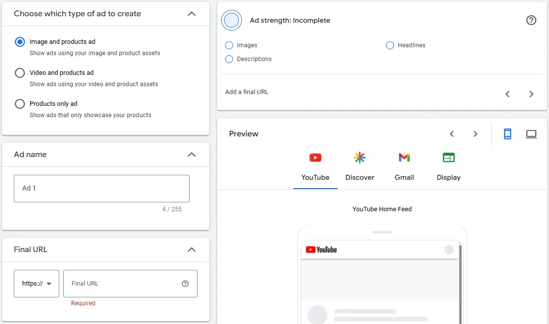Open the https:// protocol dropdown
Image resolution: width=549 pixels, height=324 pixels.
click(37, 284)
